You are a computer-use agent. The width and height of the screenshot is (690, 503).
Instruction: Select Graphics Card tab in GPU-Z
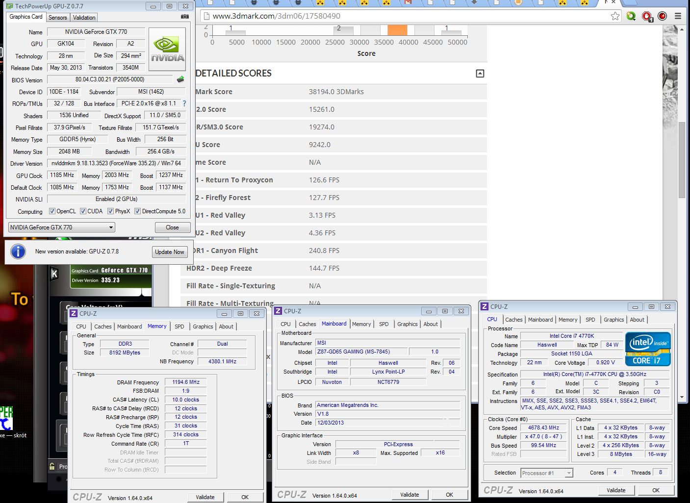pyautogui.click(x=26, y=17)
